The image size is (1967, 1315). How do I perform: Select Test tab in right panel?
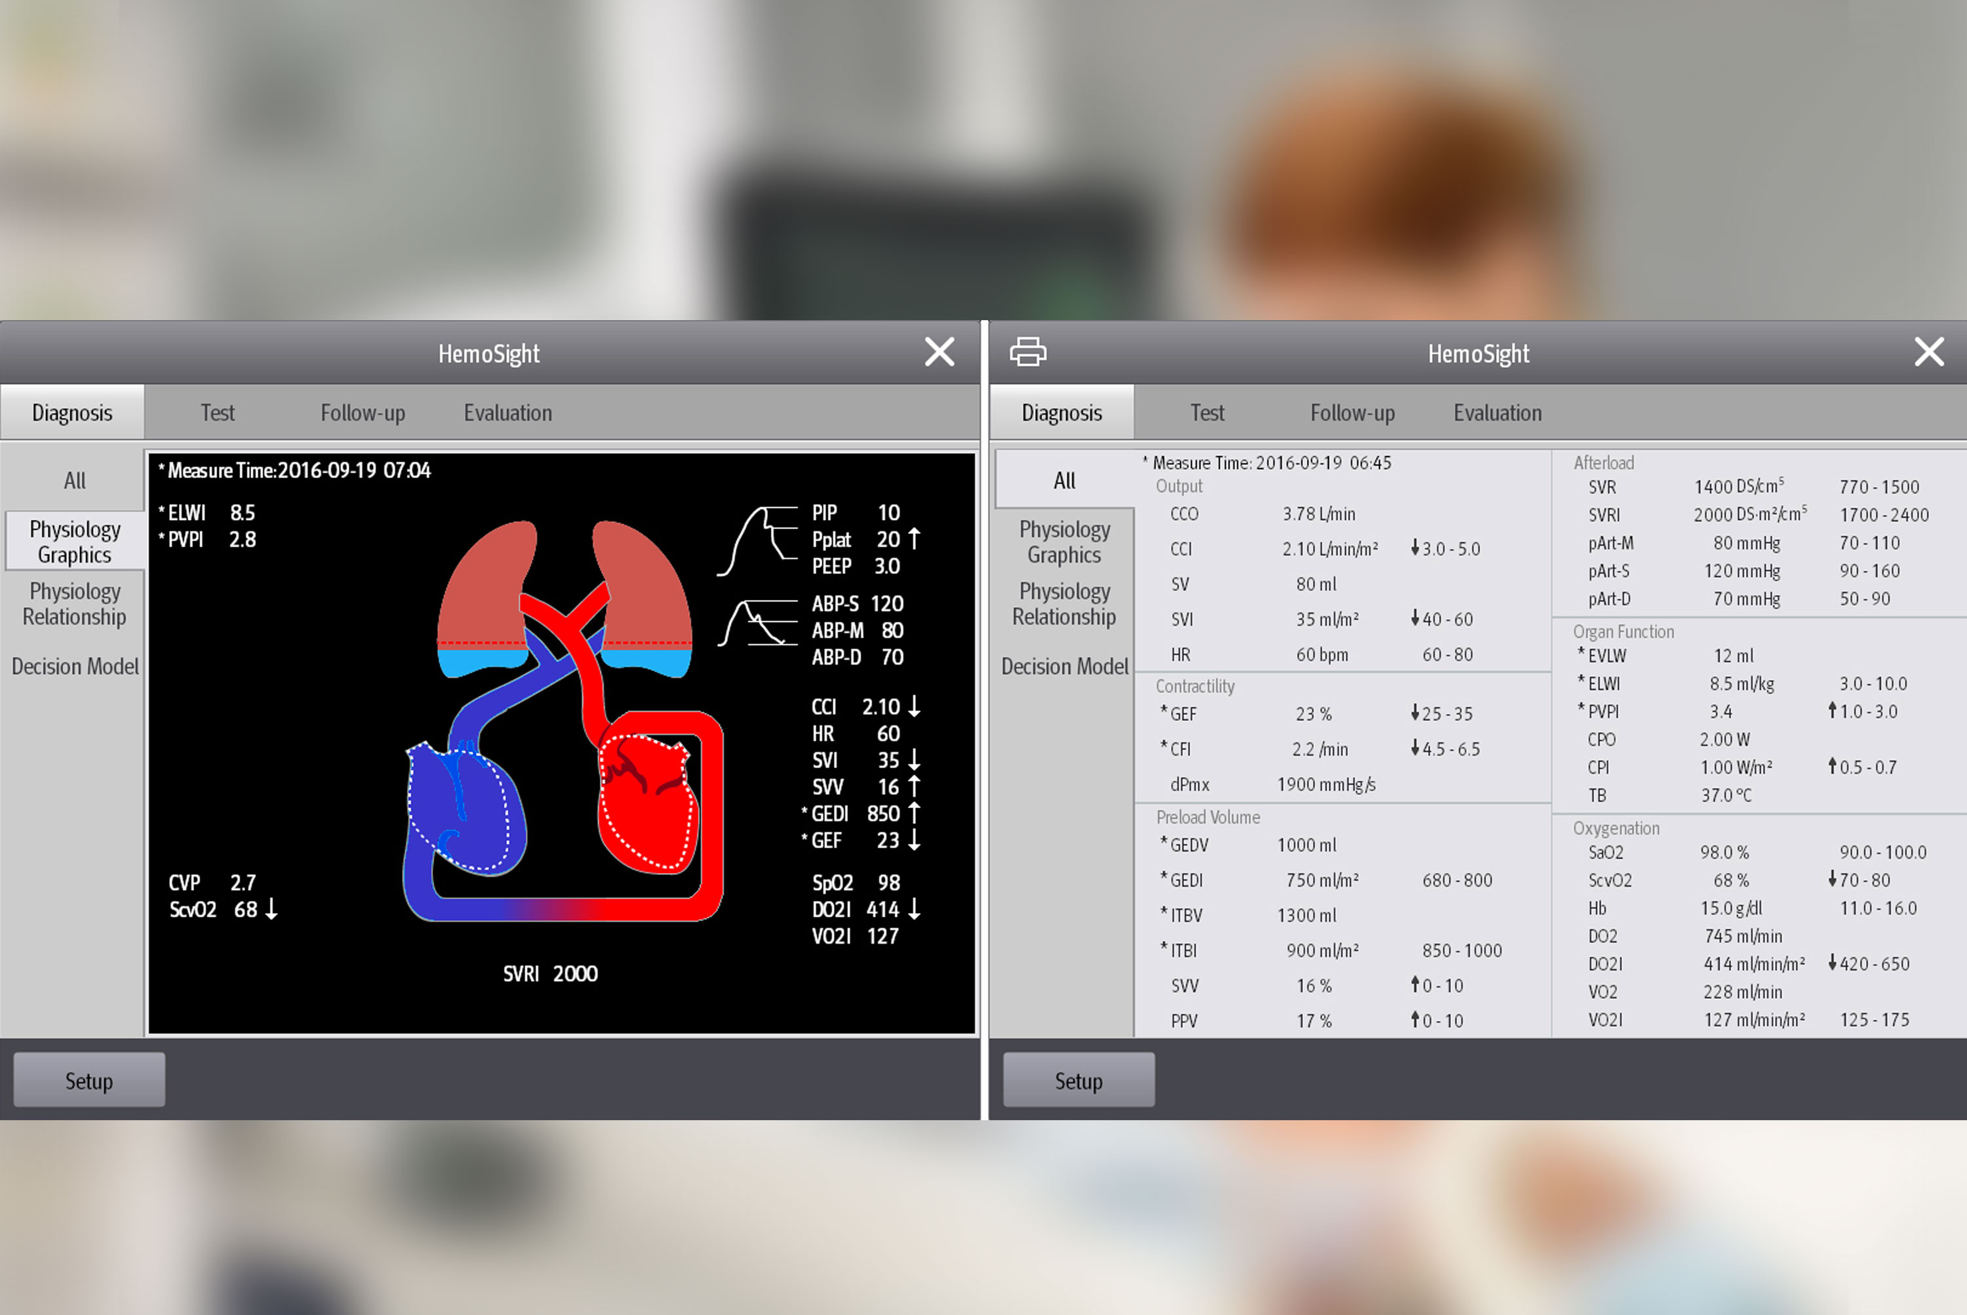pos(1207,413)
